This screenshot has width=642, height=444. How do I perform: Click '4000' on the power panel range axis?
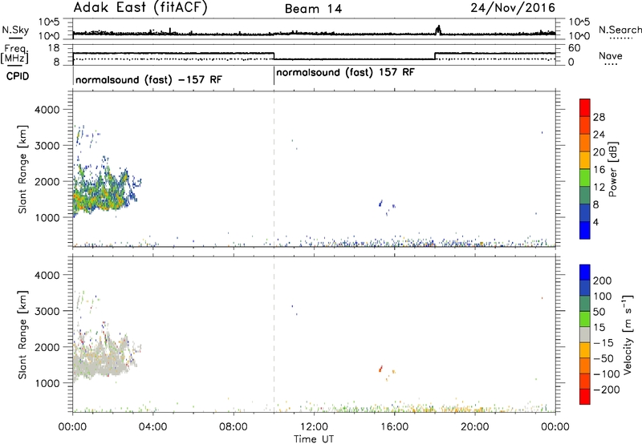point(47,110)
